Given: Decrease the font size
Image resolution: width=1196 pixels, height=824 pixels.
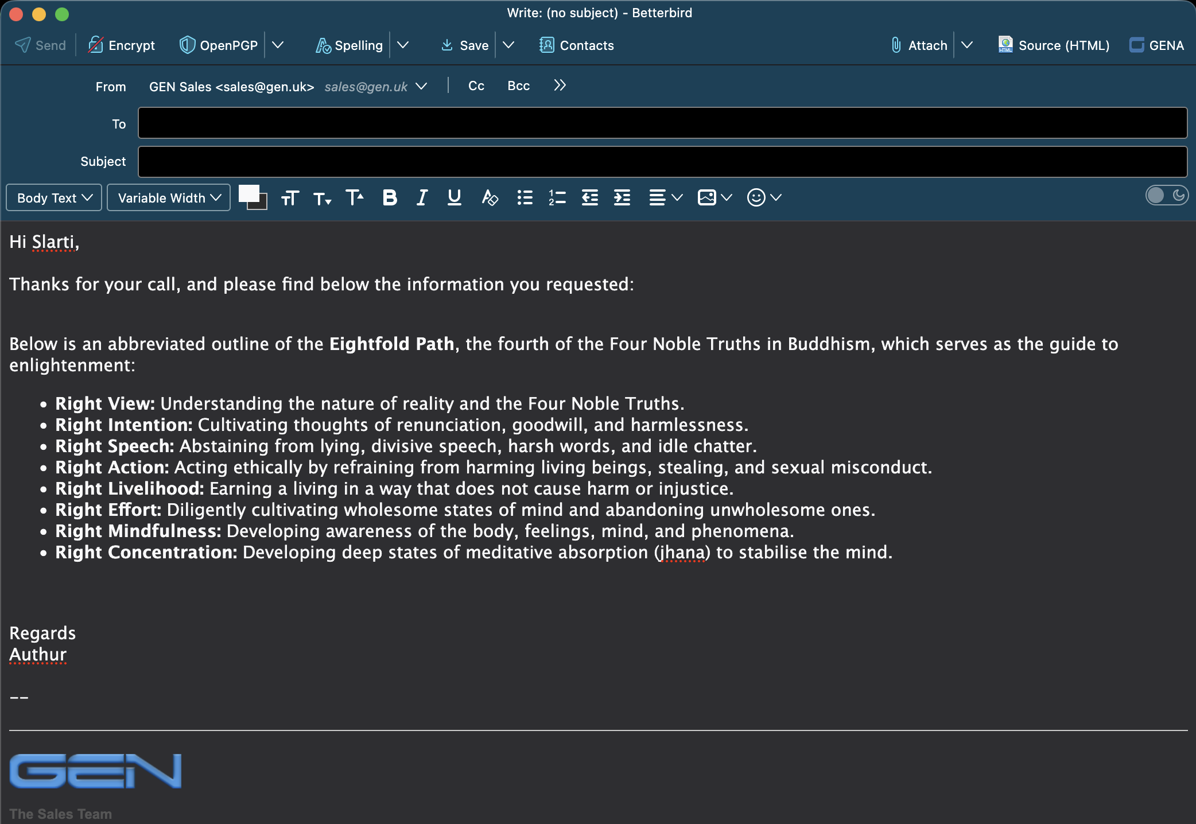Looking at the screenshot, I should 323,198.
